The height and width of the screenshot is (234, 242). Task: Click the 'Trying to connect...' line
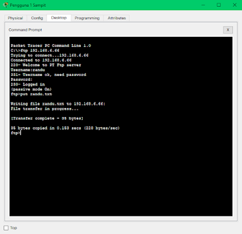(49, 55)
